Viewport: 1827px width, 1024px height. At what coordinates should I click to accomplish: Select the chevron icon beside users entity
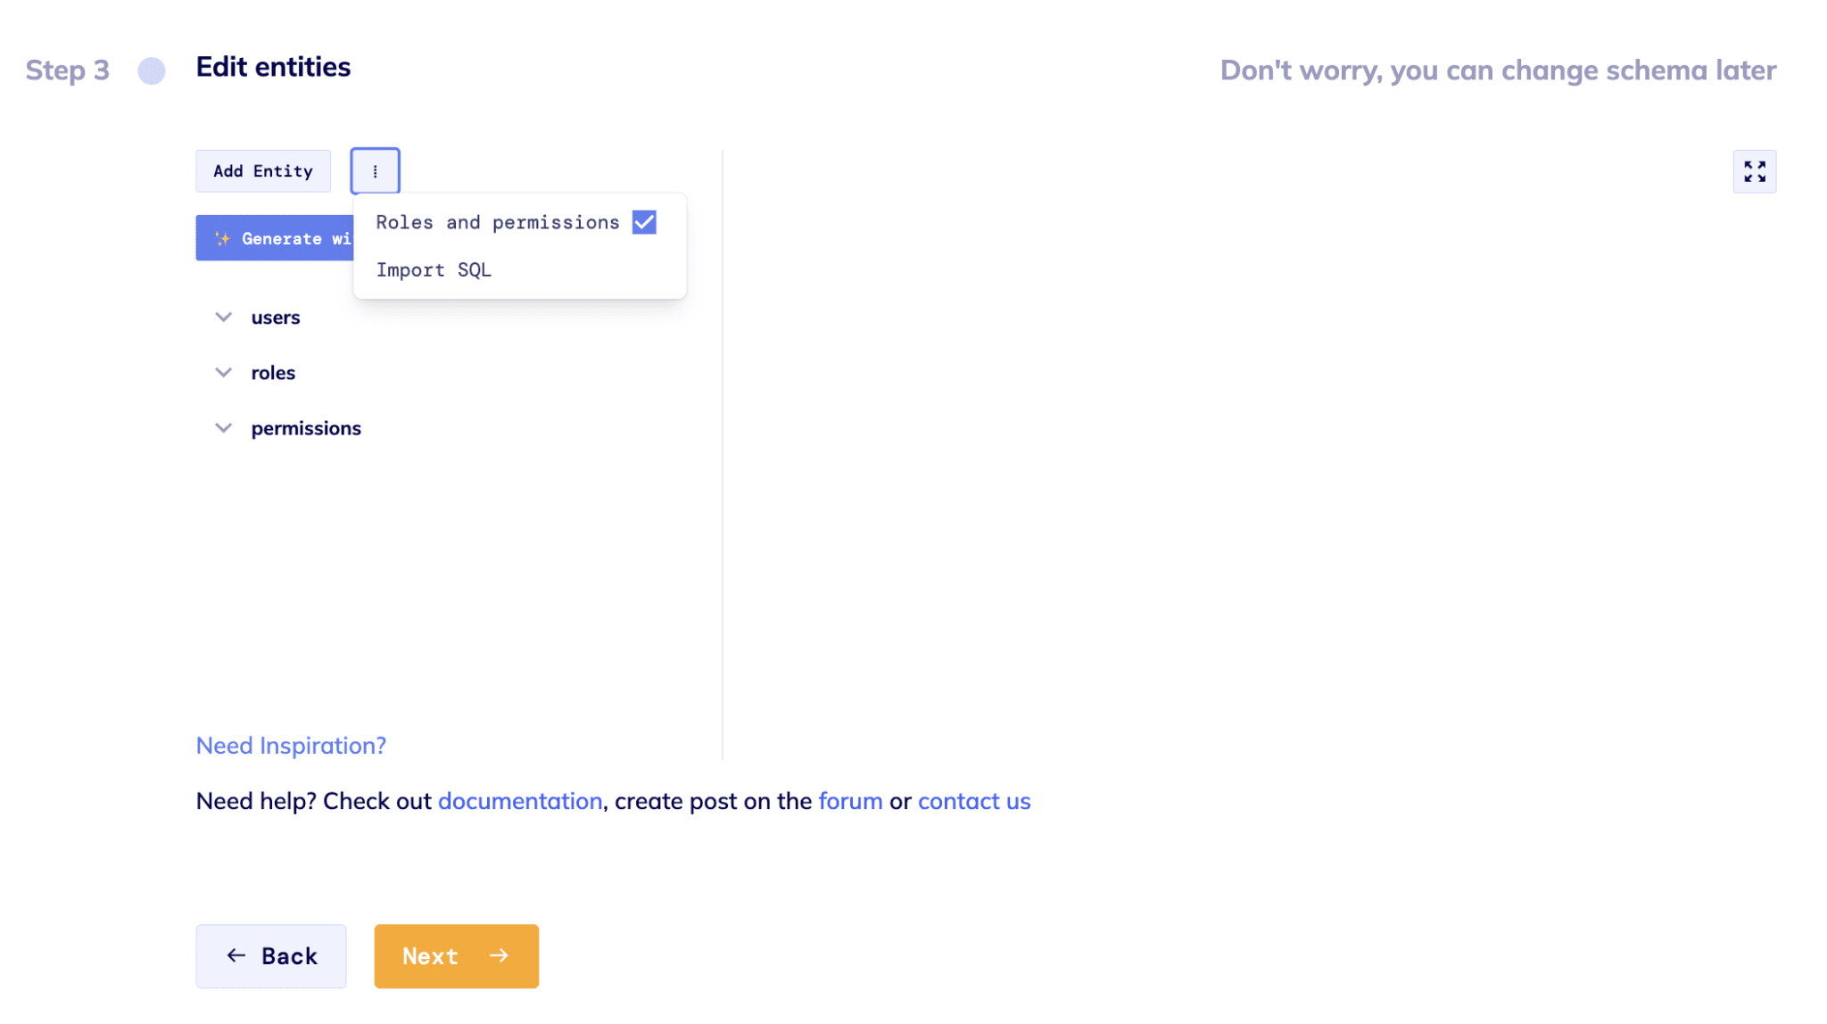coord(223,317)
